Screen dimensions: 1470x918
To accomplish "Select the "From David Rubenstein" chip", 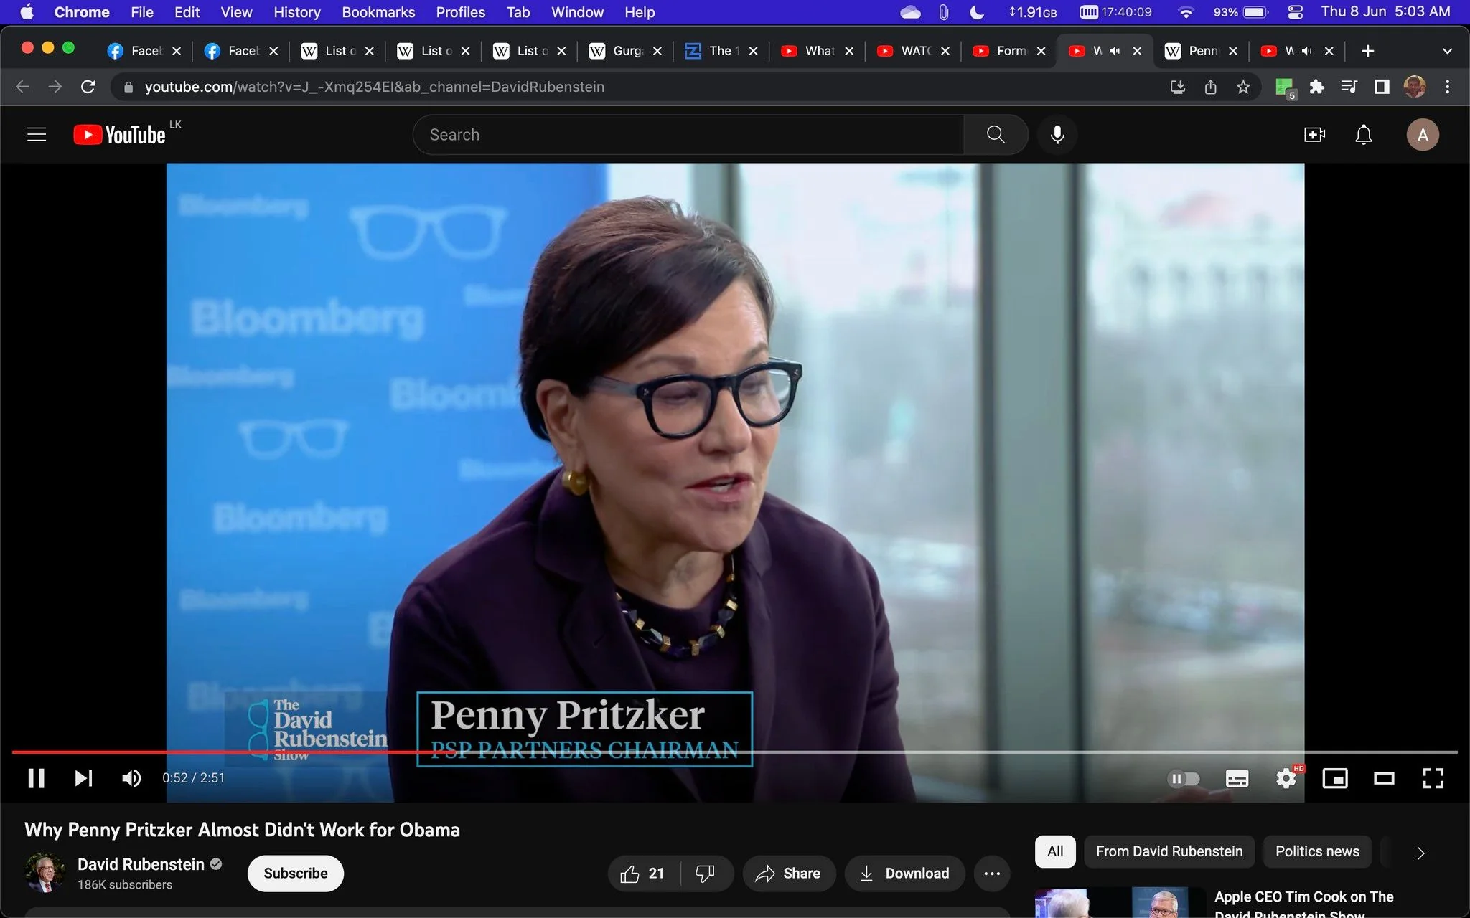I will tap(1169, 851).
